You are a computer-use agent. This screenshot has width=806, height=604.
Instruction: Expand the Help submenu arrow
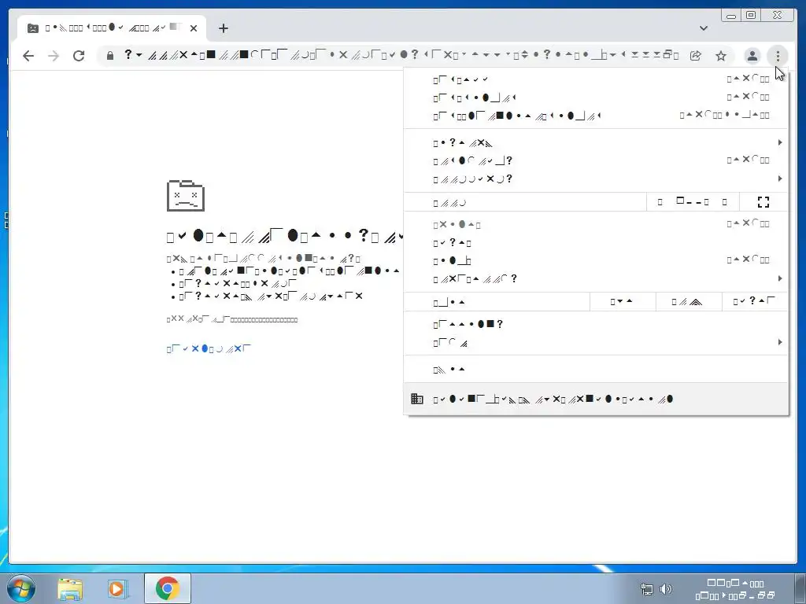780,342
